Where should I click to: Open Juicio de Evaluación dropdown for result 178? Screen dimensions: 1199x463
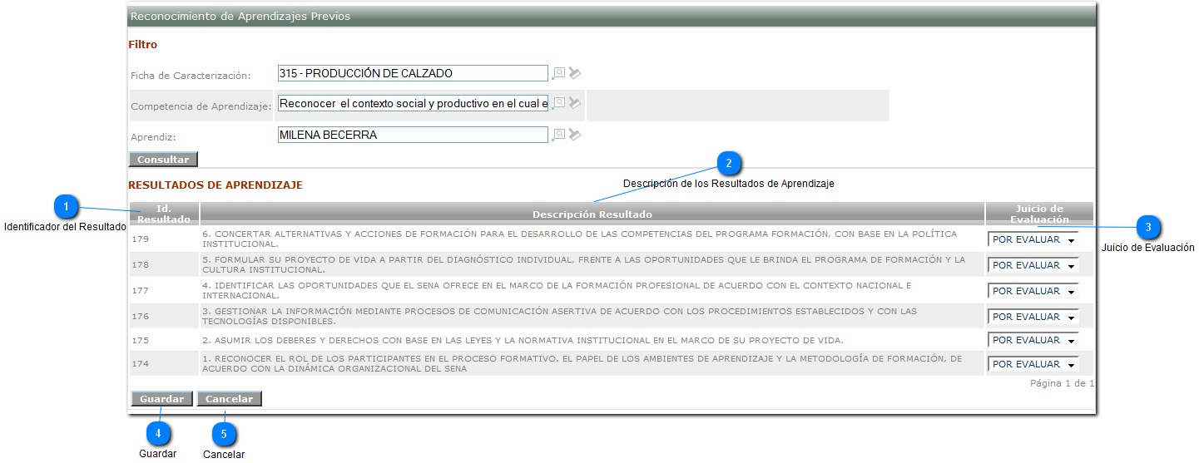(1033, 265)
